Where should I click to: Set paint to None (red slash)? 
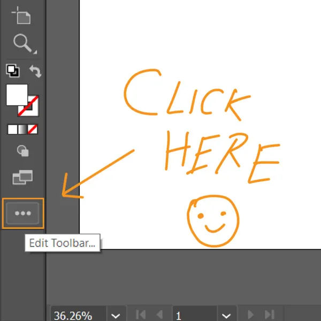click(x=33, y=129)
